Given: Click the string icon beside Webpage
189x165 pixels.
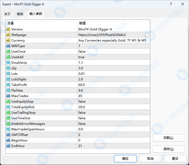Looking at the screenshot, I should 8,35.
